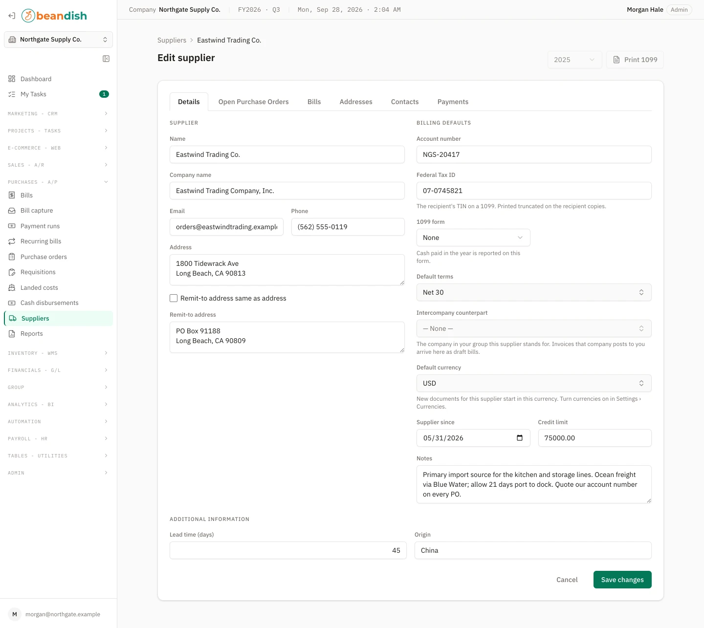Open Dashboard from the sidebar
The width and height of the screenshot is (704, 628).
coord(58,79)
